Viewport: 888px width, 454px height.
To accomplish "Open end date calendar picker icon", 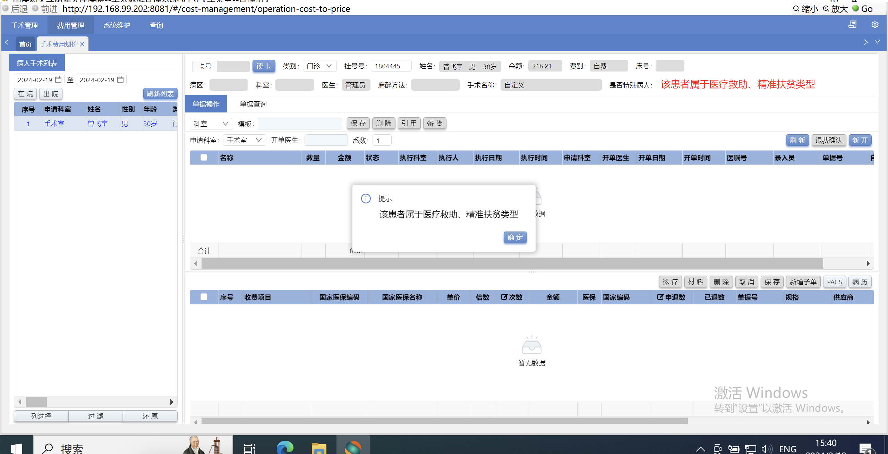I will pos(120,79).
